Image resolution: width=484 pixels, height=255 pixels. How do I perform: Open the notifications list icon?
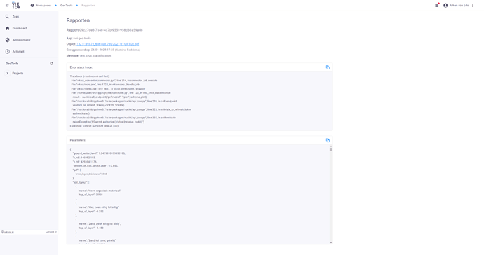(437, 5)
